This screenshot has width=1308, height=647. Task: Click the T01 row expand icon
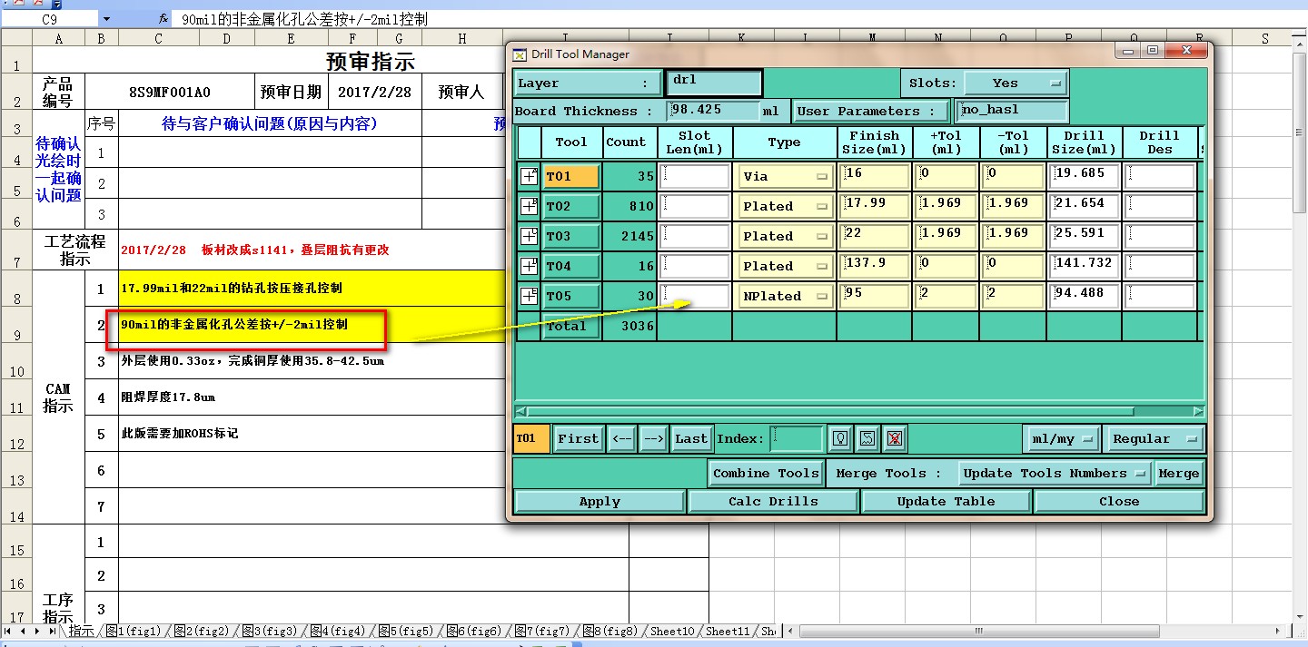pos(529,176)
